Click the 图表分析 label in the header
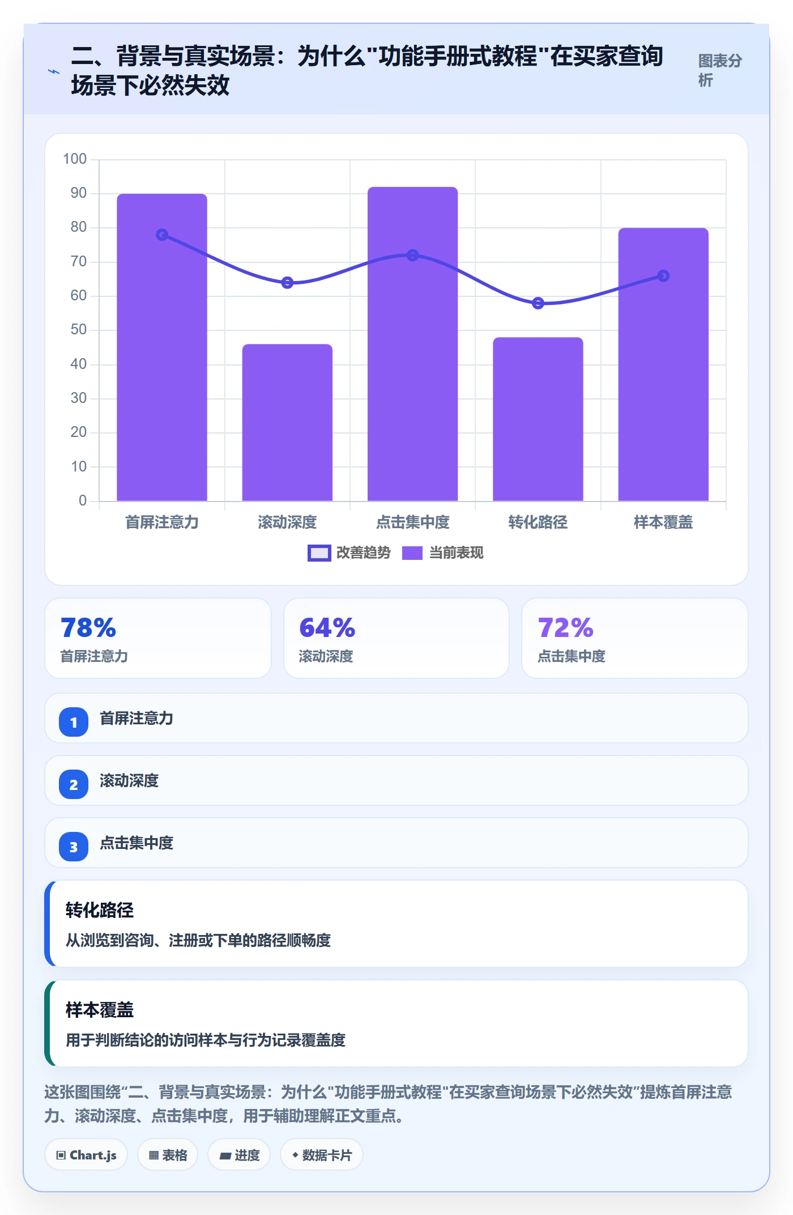 (720, 70)
